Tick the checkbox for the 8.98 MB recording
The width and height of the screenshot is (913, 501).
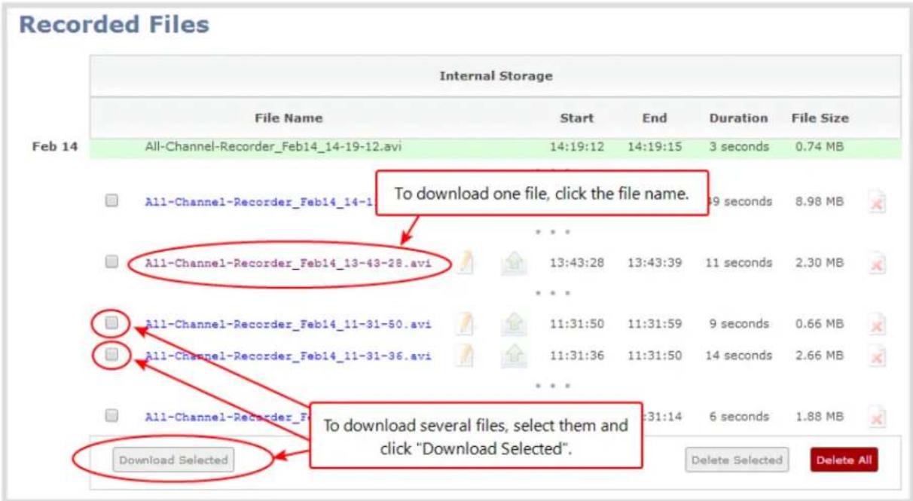tap(111, 200)
